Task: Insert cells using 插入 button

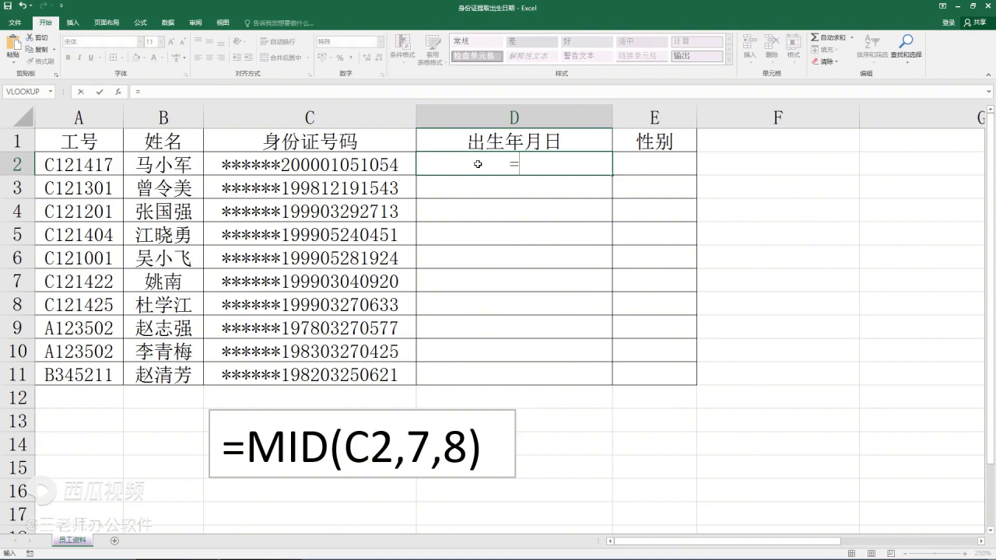Action: click(x=749, y=47)
